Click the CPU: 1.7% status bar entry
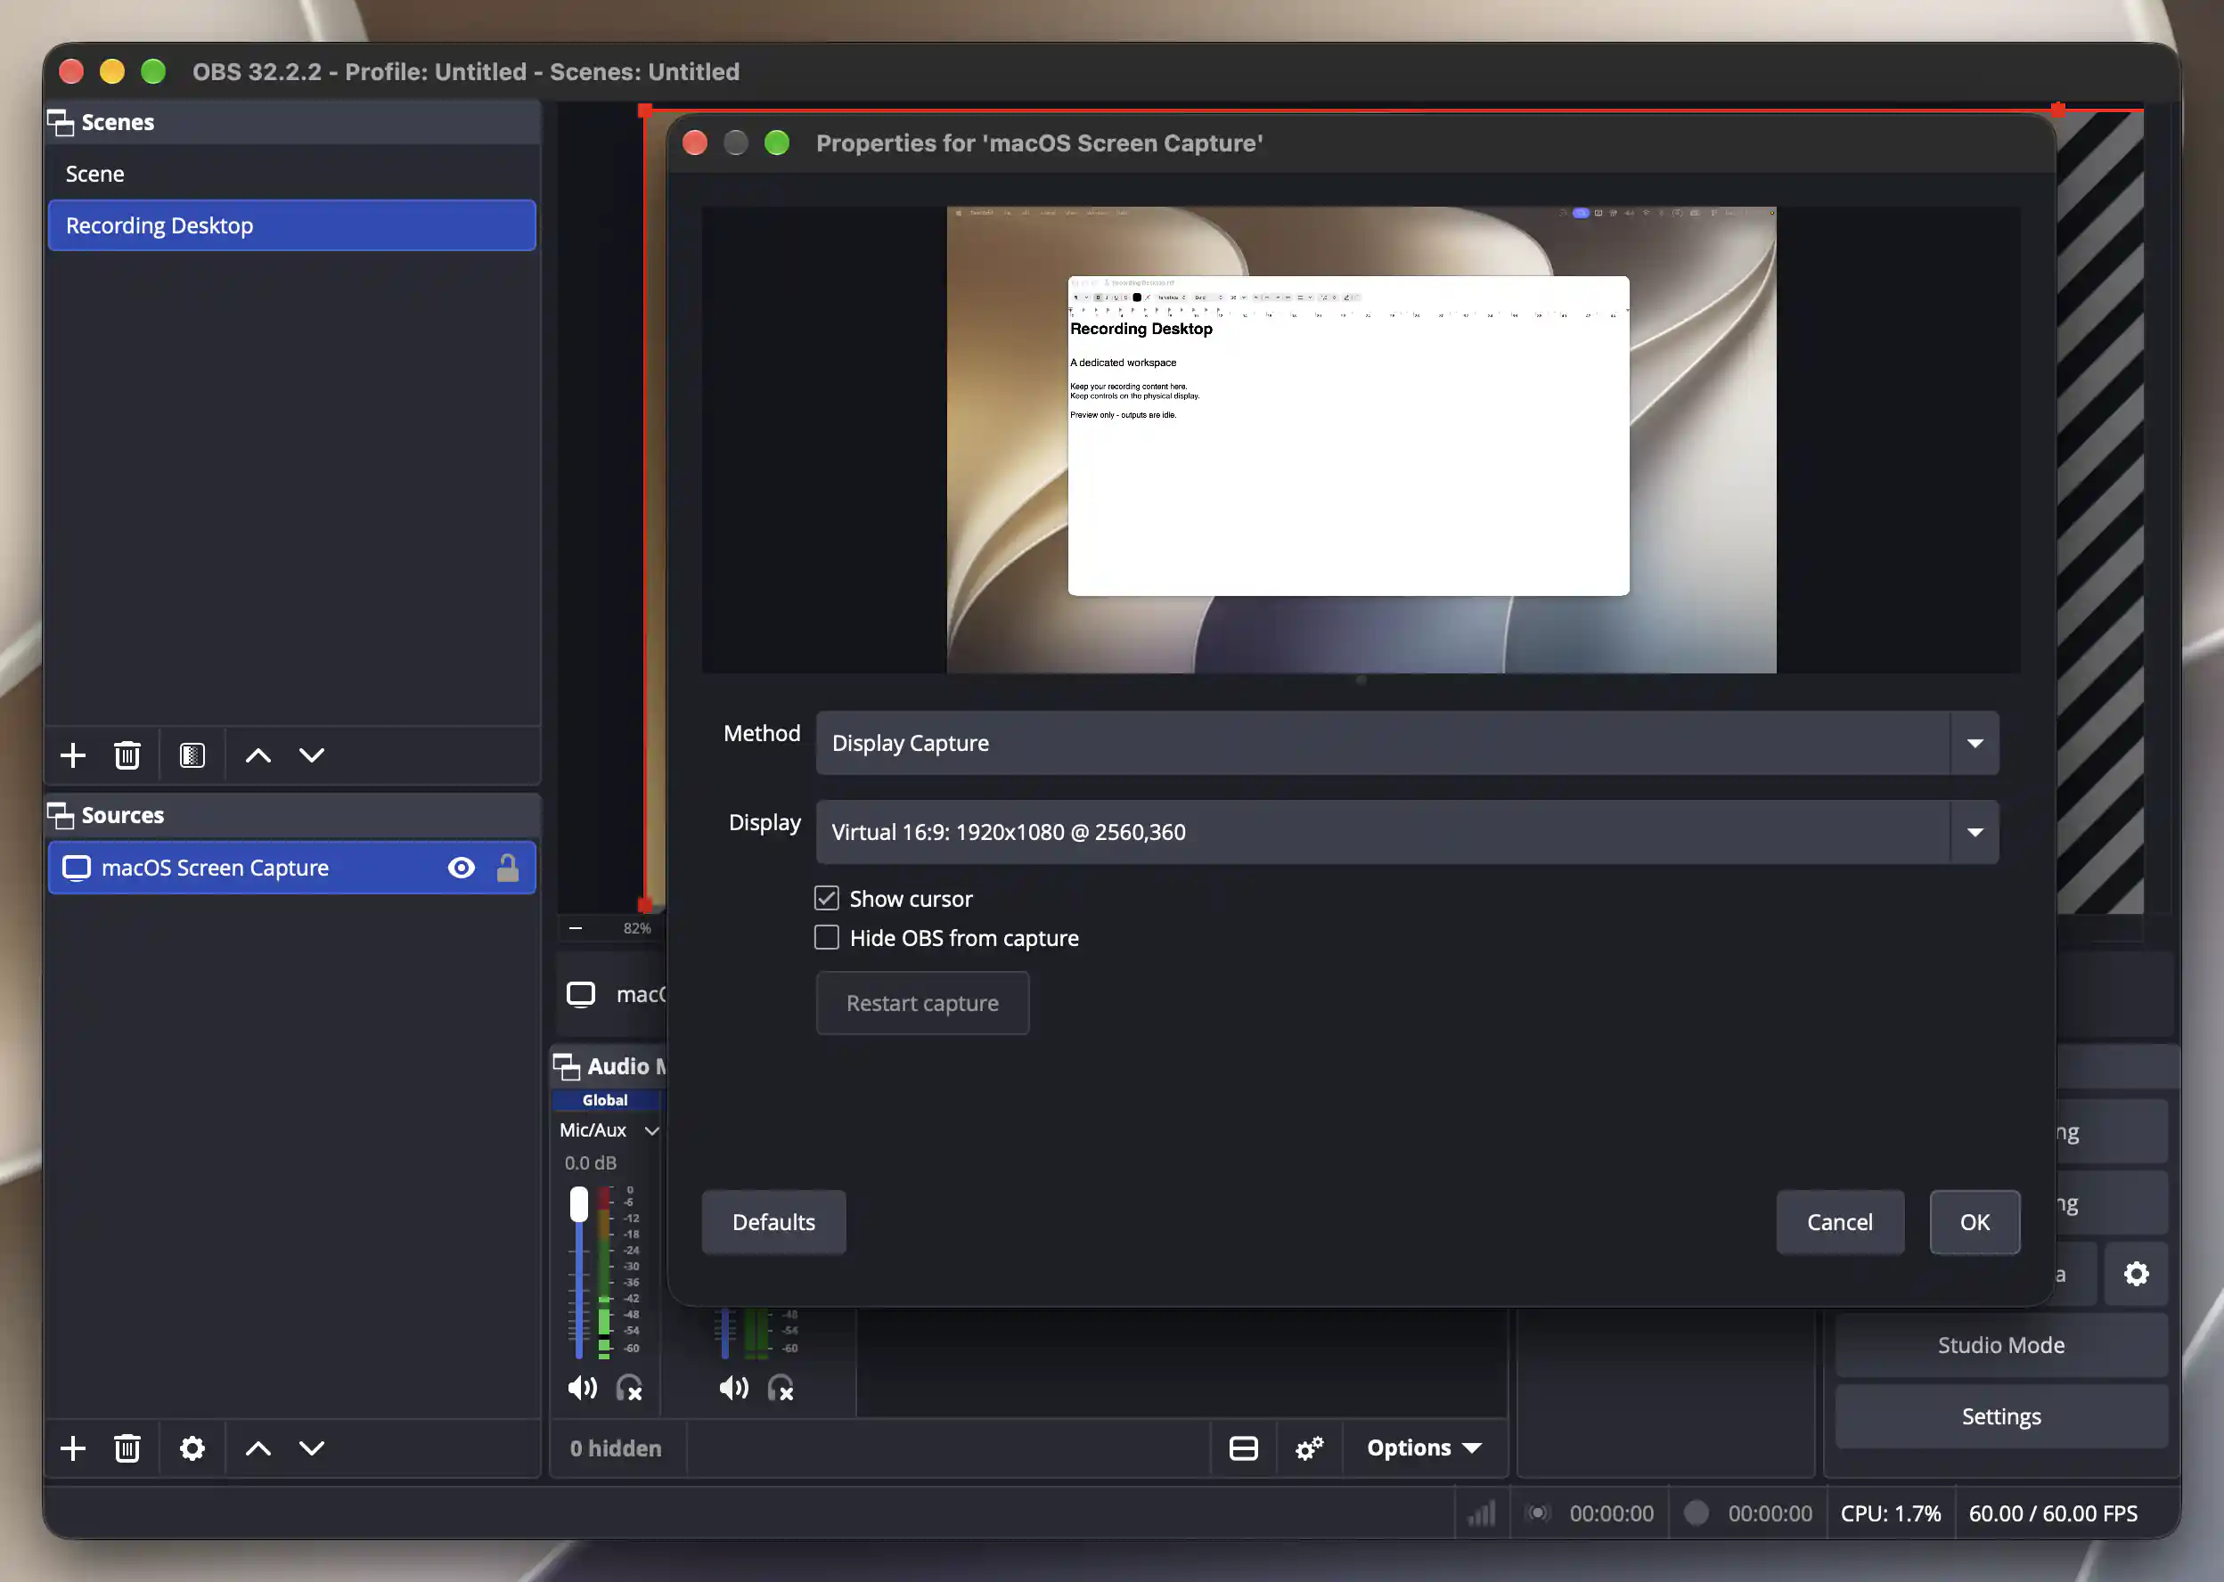The image size is (2224, 1582). [x=1891, y=1513]
